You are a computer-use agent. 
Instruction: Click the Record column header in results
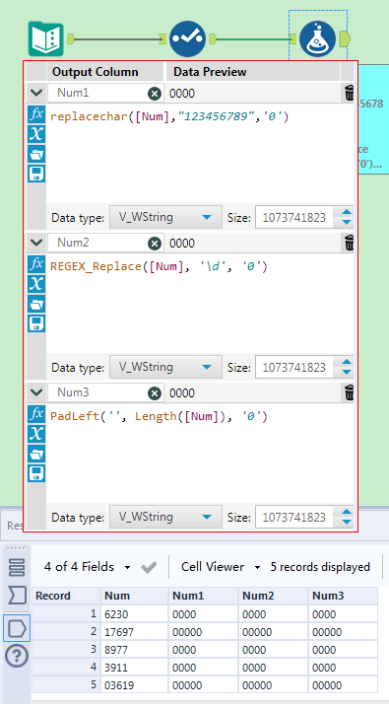(x=66, y=596)
